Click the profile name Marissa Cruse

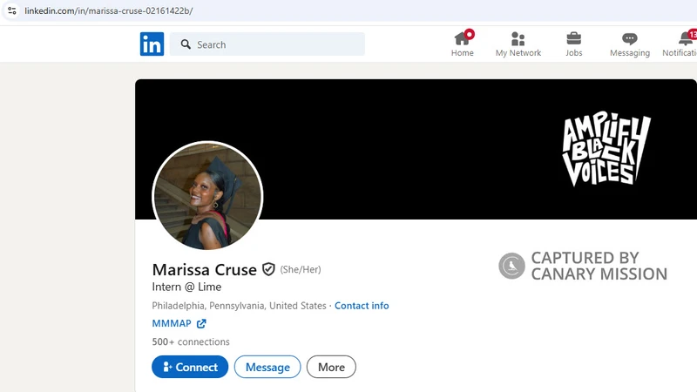(205, 269)
